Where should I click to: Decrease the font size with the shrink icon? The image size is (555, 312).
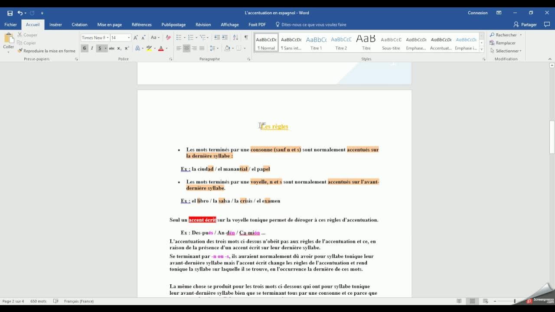coord(144,38)
